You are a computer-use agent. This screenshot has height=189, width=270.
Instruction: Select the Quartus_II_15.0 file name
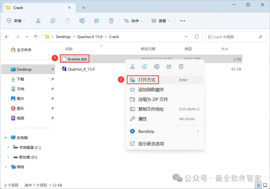click(81, 69)
